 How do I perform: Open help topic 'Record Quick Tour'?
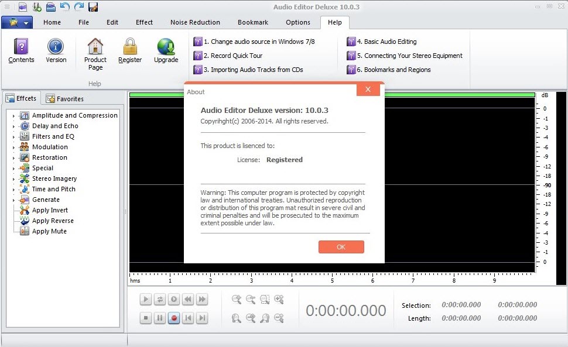(228, 56)
